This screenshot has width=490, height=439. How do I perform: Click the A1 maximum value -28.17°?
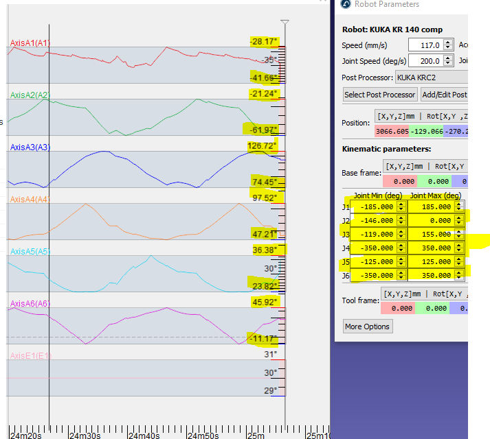[263, 41]
